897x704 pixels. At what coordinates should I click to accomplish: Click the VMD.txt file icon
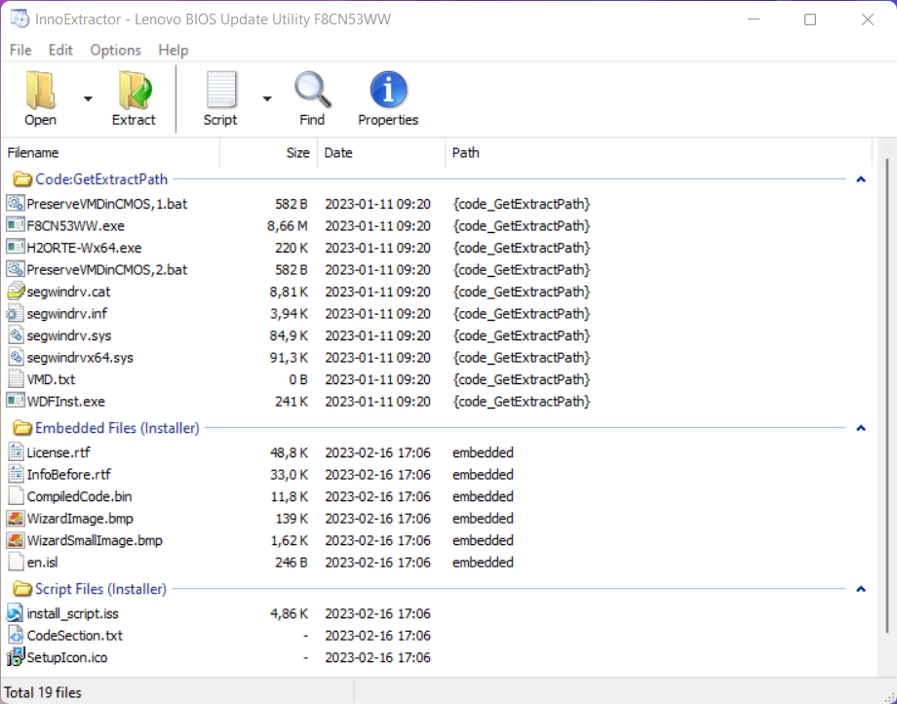16,379
